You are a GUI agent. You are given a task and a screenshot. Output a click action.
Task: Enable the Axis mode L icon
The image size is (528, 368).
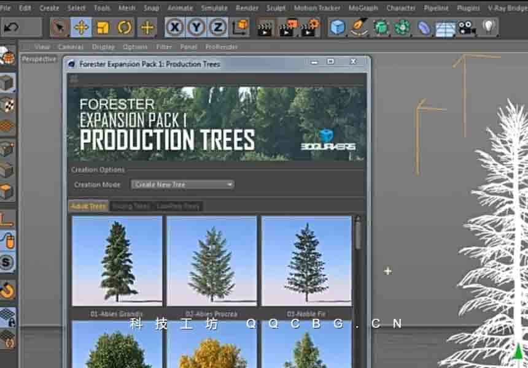7,220
